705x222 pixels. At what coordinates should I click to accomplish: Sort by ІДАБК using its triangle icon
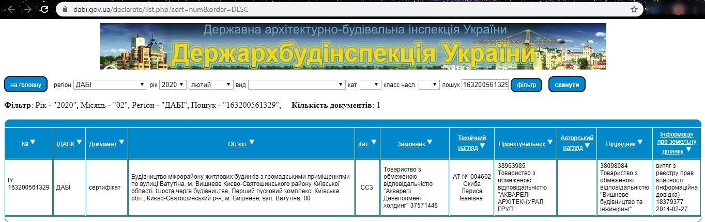[80, 143]
